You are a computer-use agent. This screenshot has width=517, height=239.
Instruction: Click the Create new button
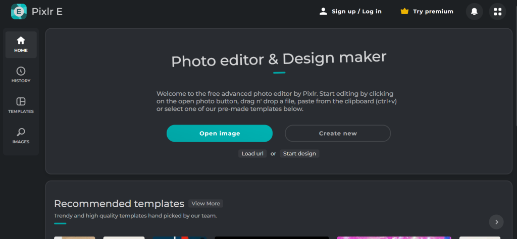pyautogui.click(x=338, y=133)
